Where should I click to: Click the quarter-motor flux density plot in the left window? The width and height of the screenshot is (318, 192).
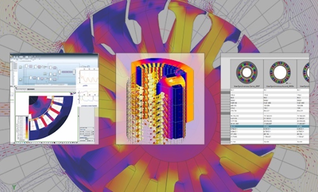51,118
